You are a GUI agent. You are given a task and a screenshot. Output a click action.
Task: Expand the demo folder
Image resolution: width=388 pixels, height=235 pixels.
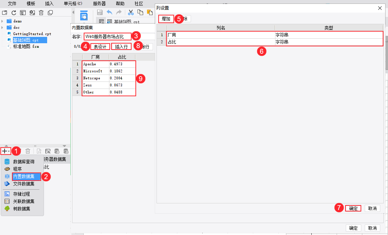click(x=2, y=21)
